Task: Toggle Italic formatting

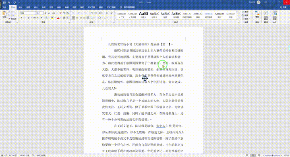Action: pos(25,18)
